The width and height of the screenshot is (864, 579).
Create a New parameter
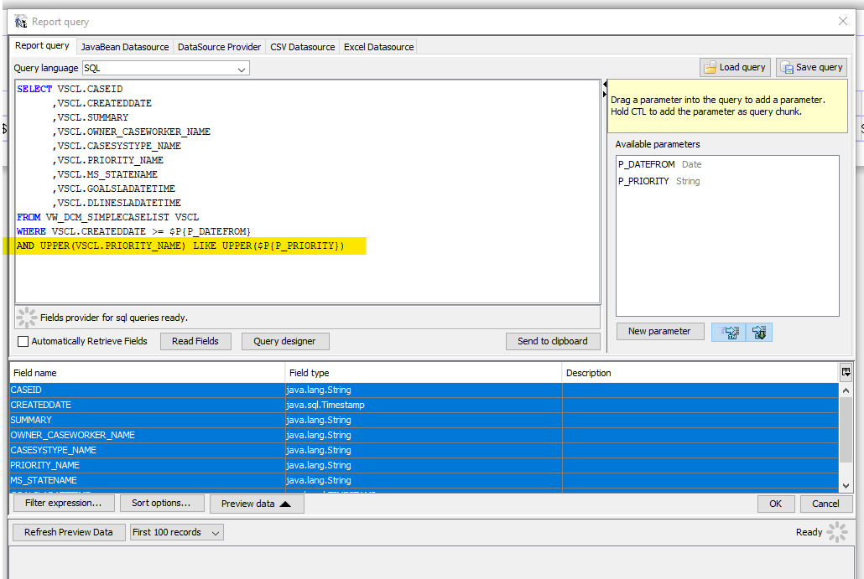[x=659, y=331]
